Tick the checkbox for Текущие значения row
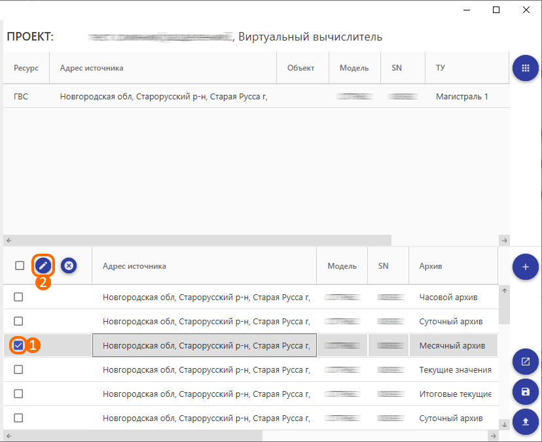The height and width of the screenshot is (442, 542). 18,369
